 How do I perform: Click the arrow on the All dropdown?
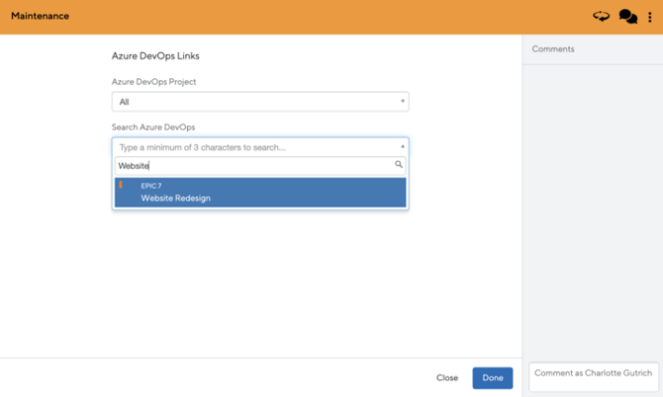(402, 102)
